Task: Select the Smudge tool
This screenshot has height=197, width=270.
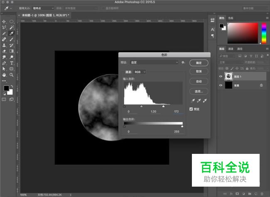Action: click(x=4, y=57)
